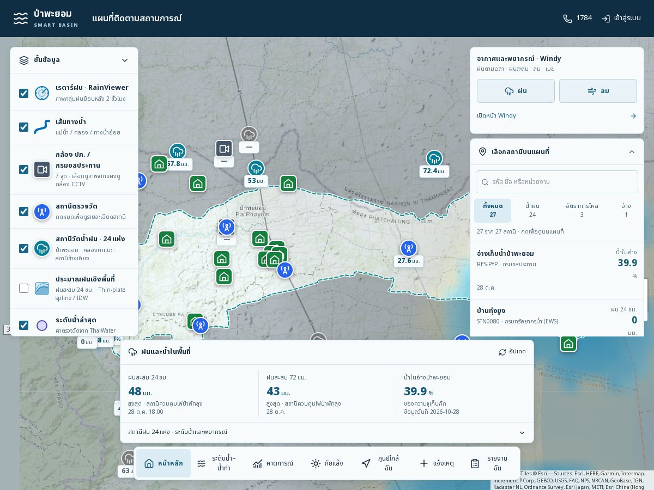Click the CCTV camera icon in layers list
654x490 pixels.
click(42, 169)
